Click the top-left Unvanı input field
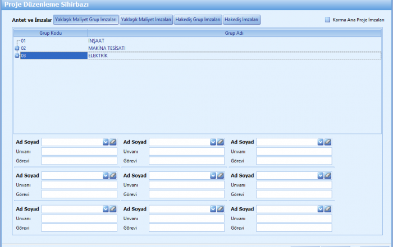The image size is (393, 247). (79, 152)
